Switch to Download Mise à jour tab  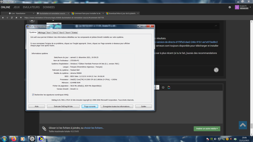pyautogui.click(x=122, y=13)
